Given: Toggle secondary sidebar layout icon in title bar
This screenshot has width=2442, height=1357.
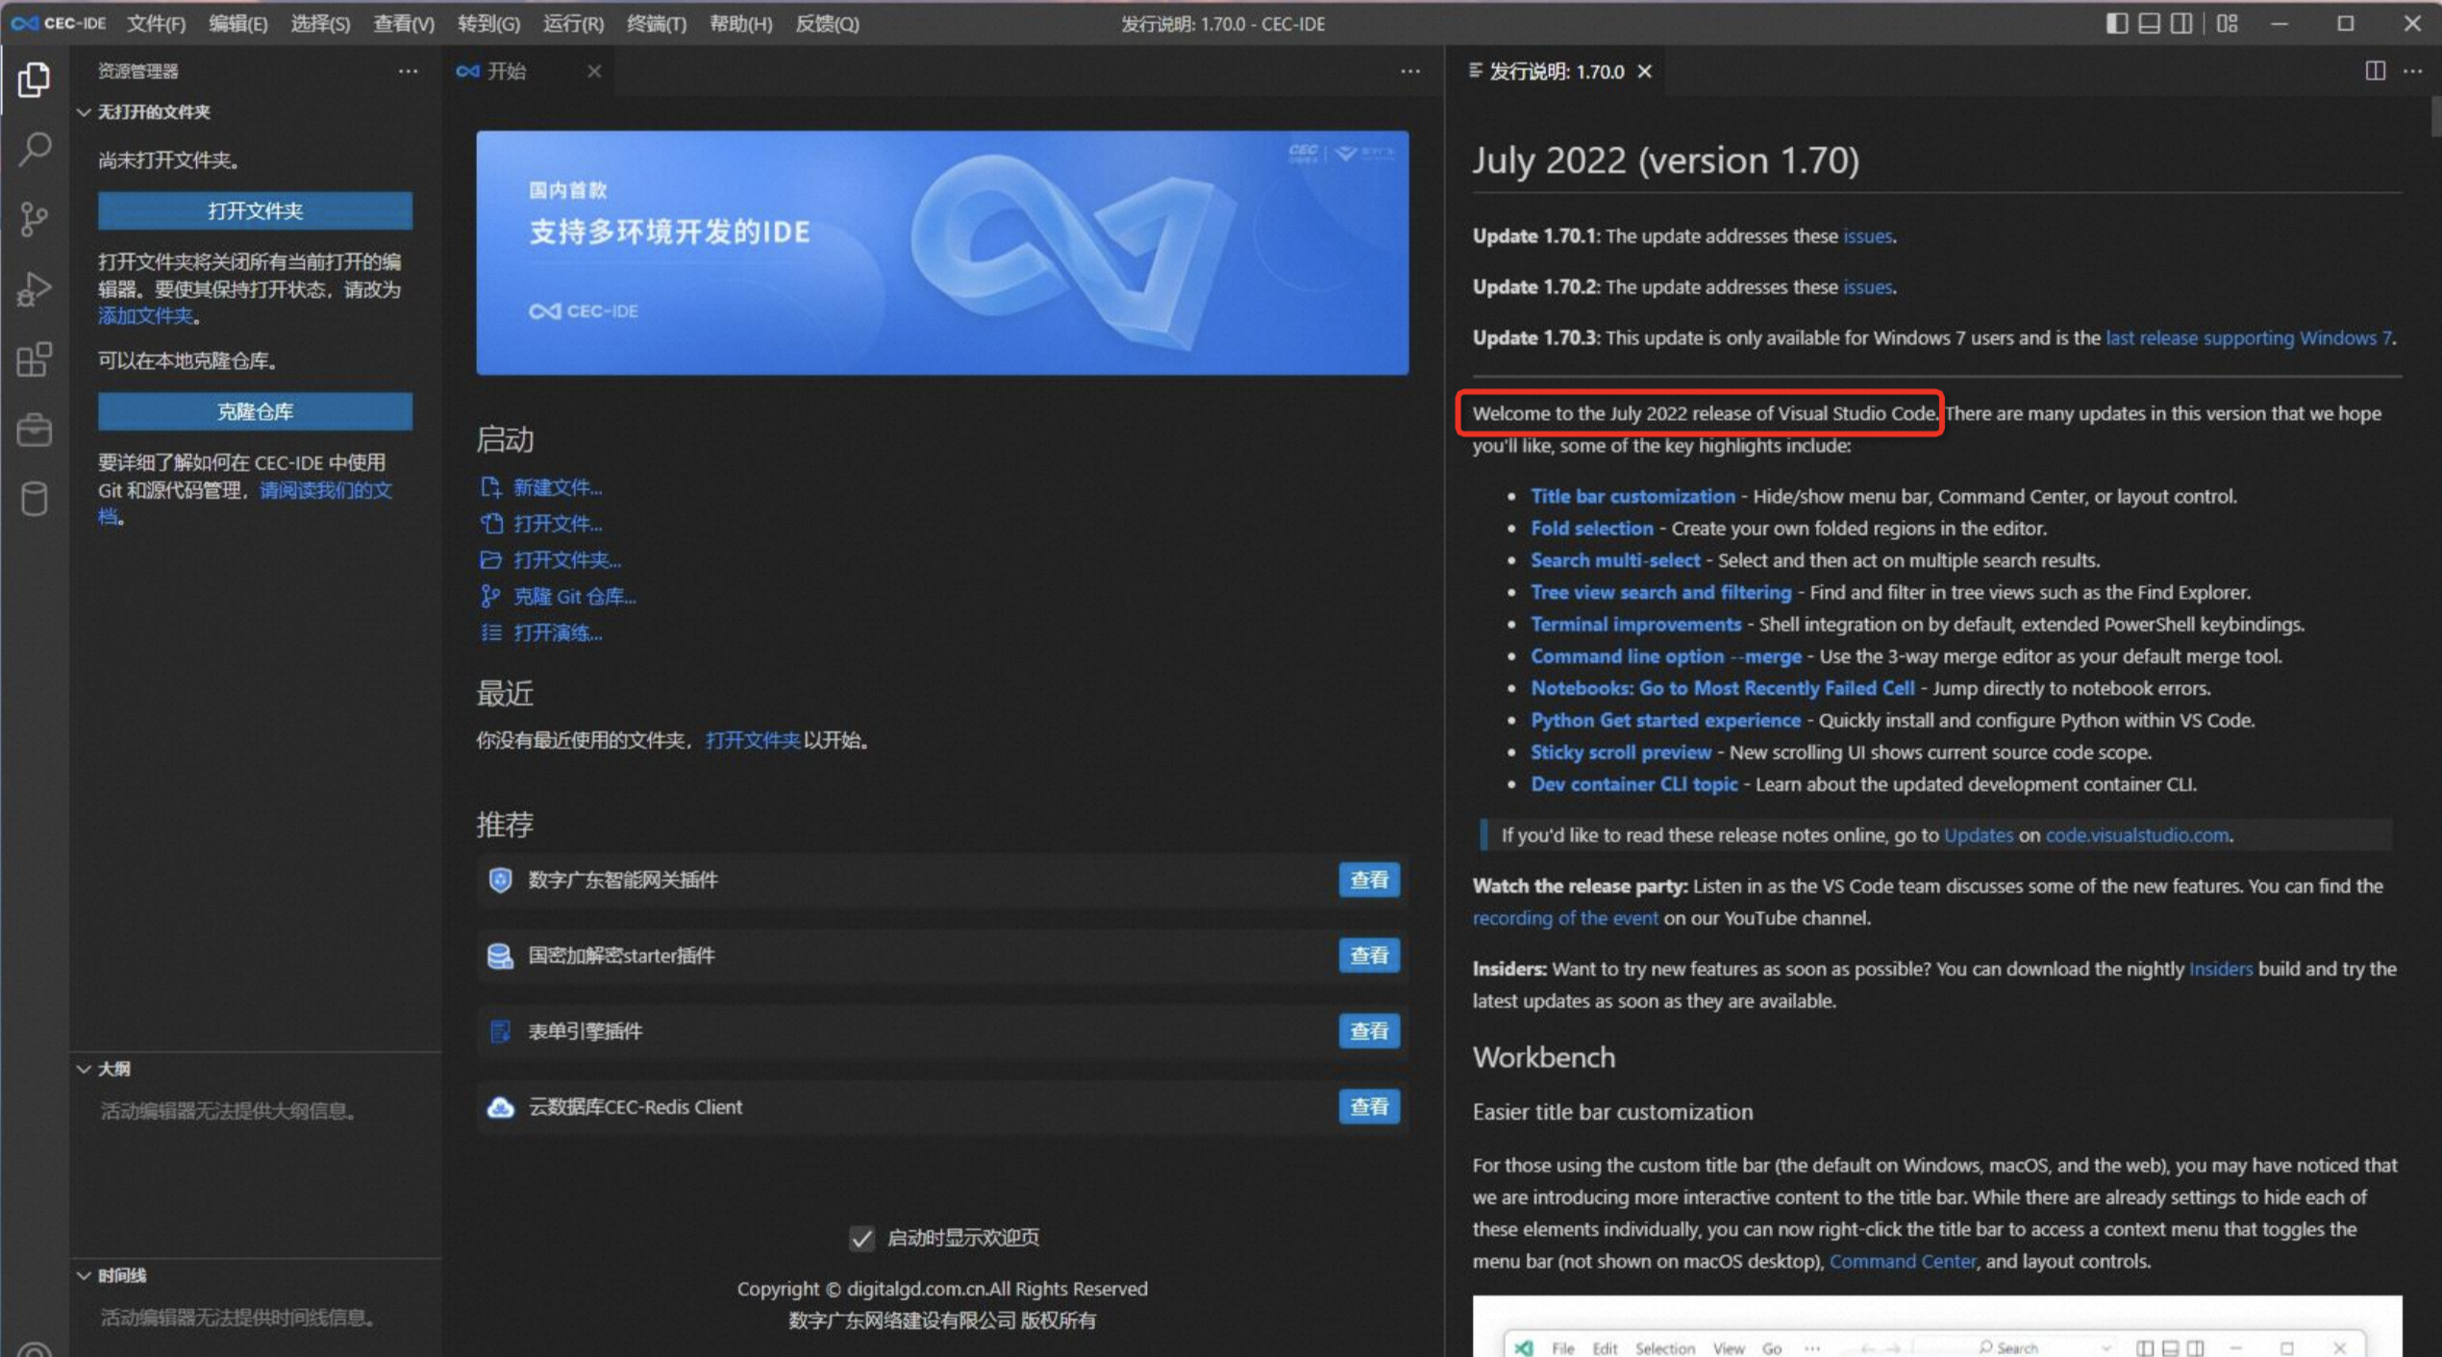Looking at the screenshot, I should tap(2181, 23).
